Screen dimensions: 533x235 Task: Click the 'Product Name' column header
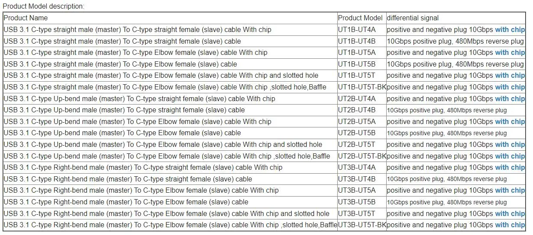tap(26, 18)
